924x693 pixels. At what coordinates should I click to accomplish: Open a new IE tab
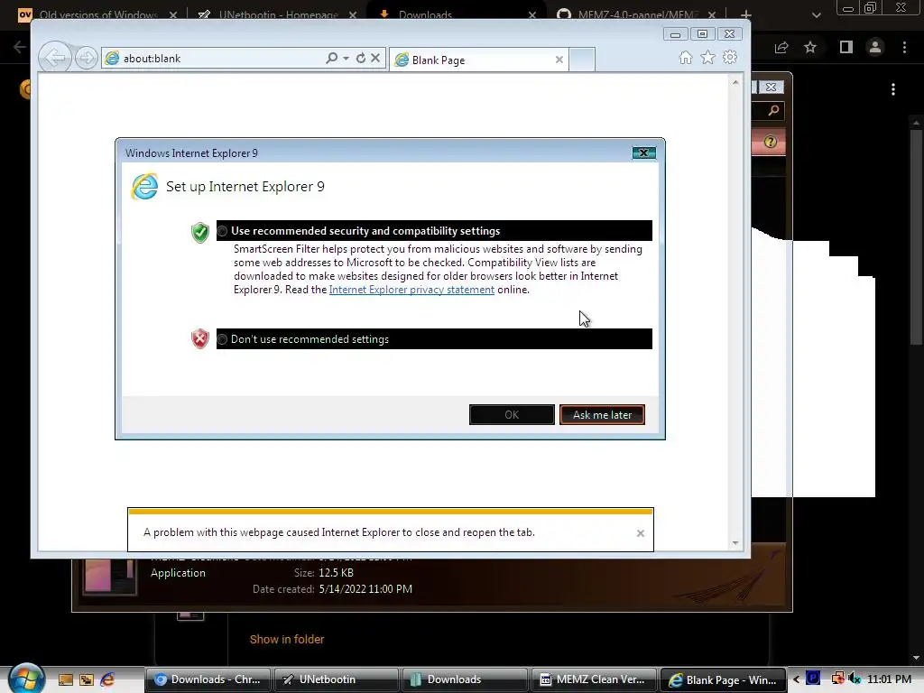click(x=582, y=60)
